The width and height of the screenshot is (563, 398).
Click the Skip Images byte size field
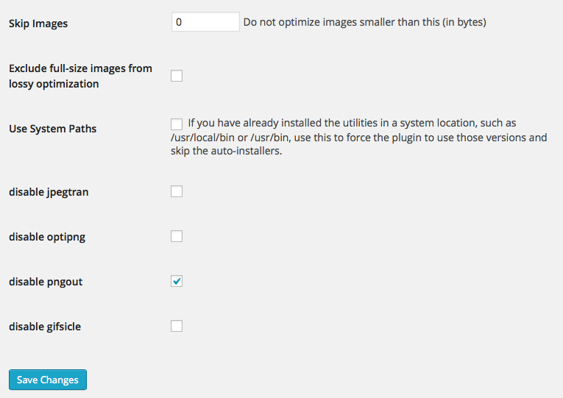205,22
